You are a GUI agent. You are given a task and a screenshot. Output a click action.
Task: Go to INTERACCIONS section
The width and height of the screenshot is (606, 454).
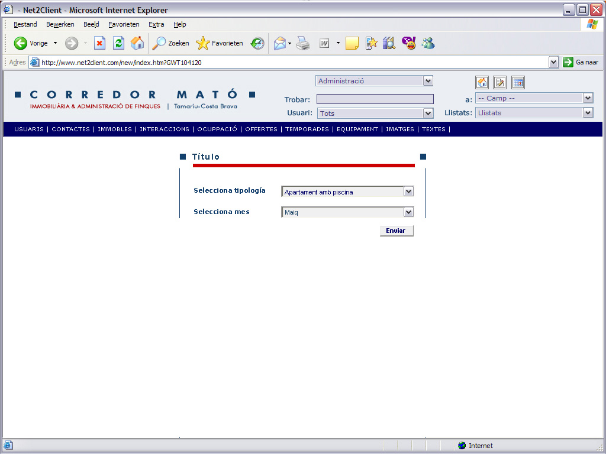click(x=165, y=129)
